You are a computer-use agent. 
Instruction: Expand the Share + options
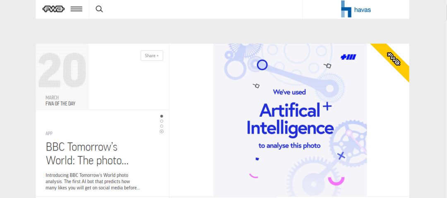coord(151,56)
